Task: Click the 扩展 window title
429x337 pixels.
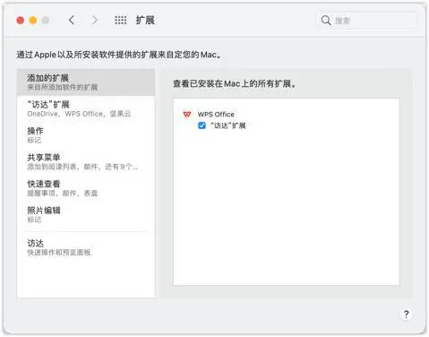Action: [145, 21]
